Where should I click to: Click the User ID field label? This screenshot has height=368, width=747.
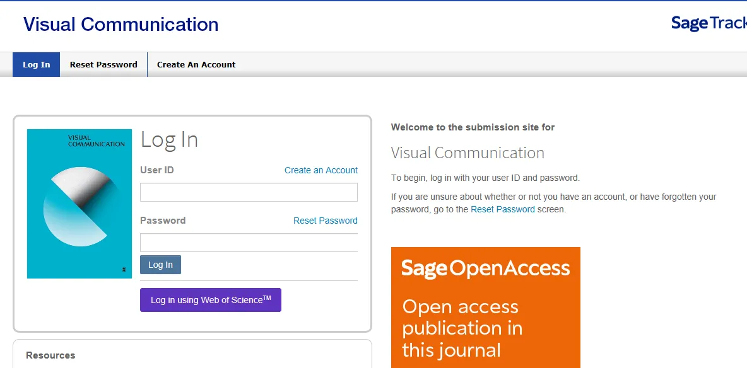coord(156,170)
